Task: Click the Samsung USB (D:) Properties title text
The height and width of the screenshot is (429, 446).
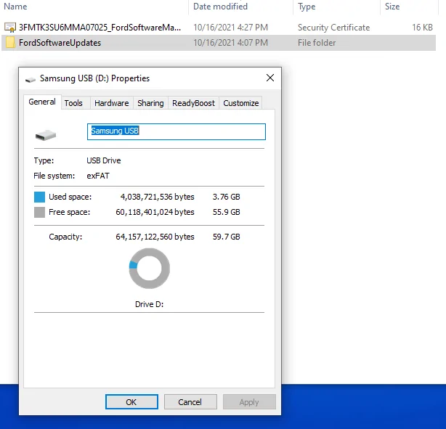Action: pos(94,78)
